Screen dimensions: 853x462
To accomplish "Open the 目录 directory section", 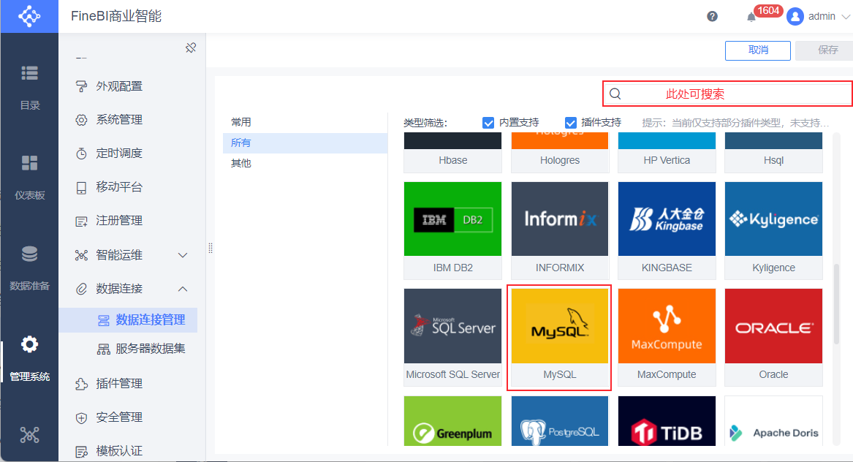I will point(29,86).
